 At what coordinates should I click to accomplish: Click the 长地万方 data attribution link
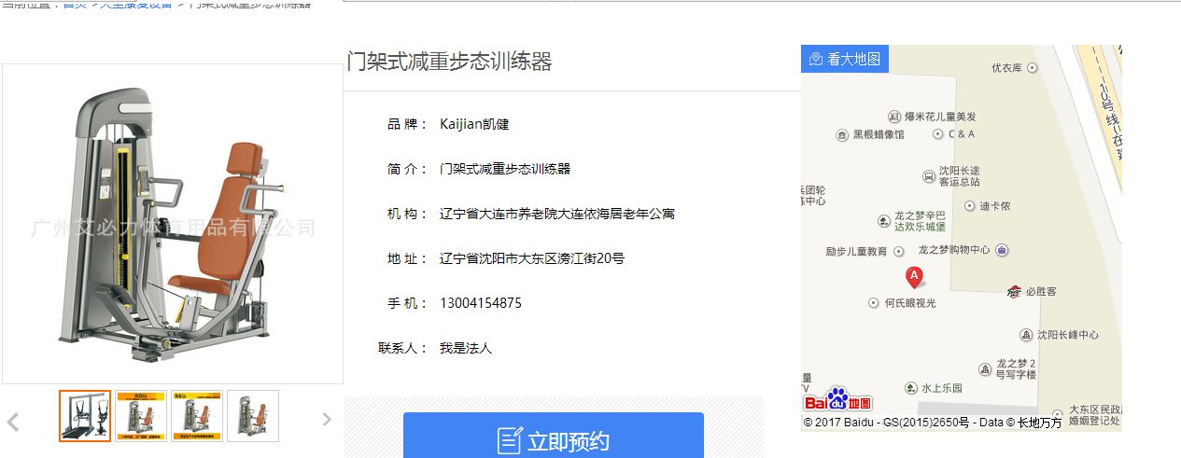(x=1039, y=423)
